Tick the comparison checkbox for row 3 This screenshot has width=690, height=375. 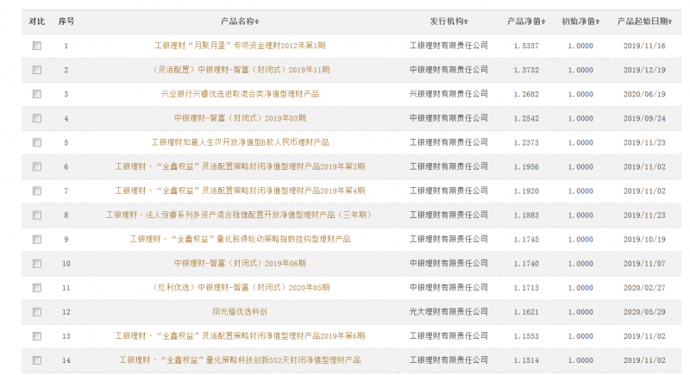[37, 94]
